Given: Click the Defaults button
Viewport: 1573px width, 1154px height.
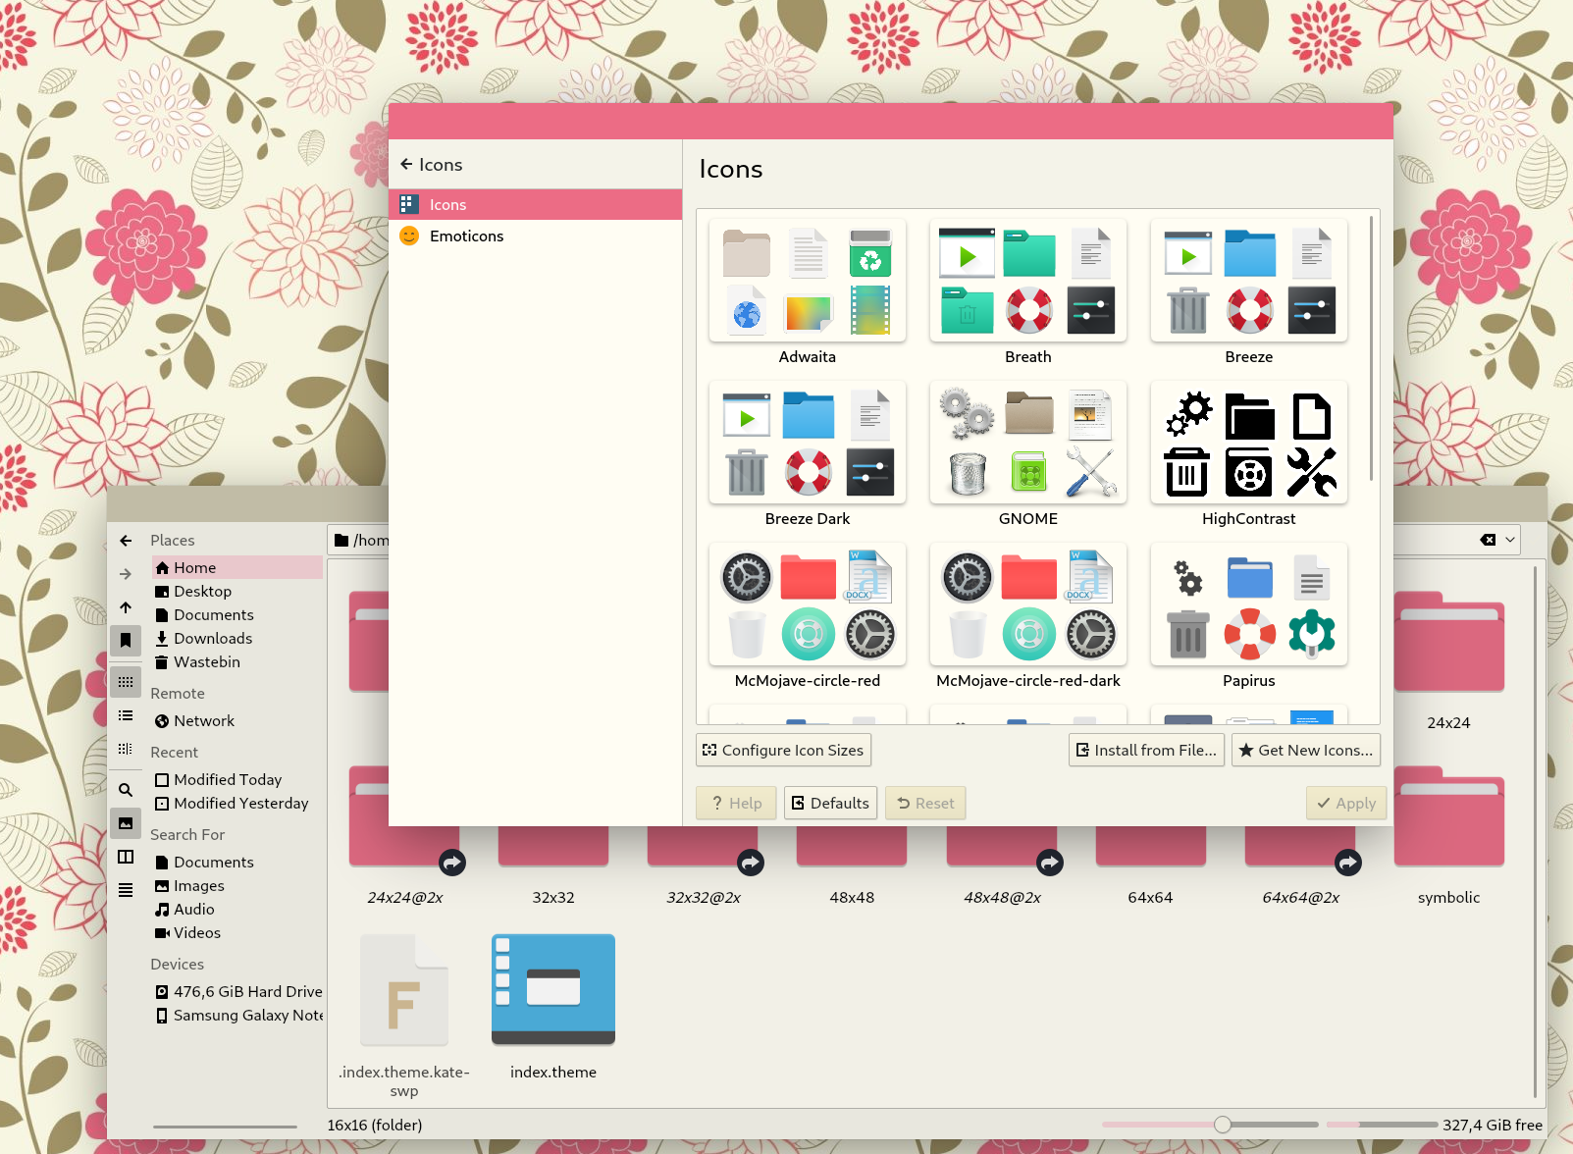Looking at the screenshot, I should coord(830,804).
